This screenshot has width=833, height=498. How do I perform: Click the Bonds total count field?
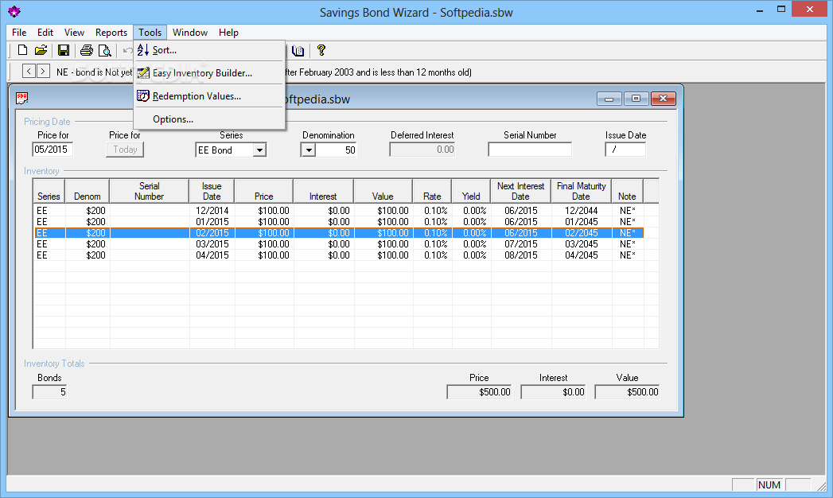tap(50, 392)
